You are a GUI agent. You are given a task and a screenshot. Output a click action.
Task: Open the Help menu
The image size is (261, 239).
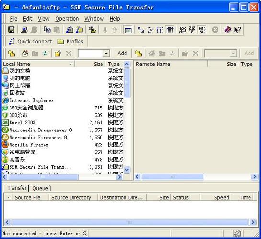coord(114,19)
